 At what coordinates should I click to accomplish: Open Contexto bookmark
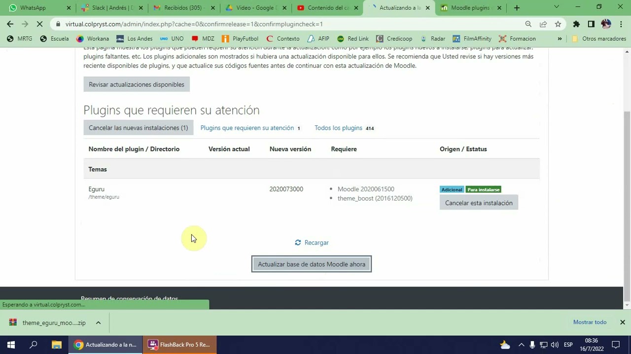(282, 39)
